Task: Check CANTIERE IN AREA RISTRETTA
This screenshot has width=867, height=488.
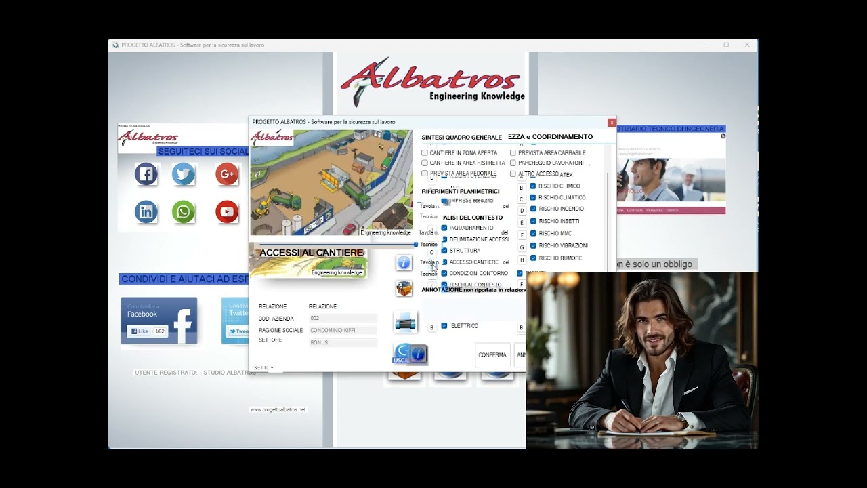Action: click(425, 163)
